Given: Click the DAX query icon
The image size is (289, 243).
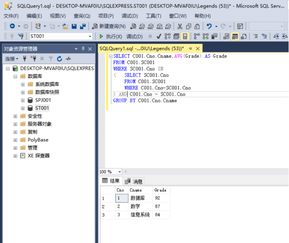Looking at the screenshot, I should pos(168,26).
